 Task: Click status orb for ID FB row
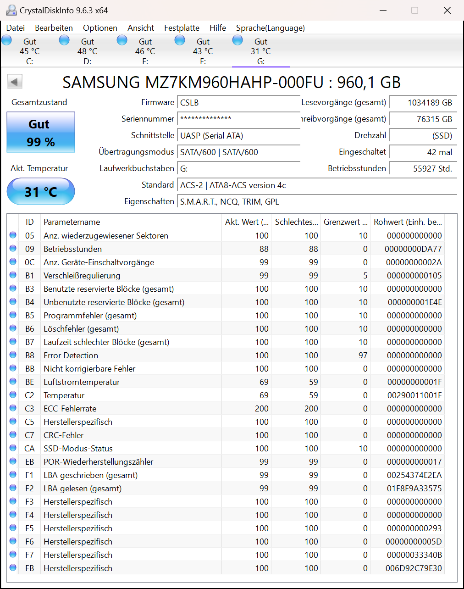point(13,568)
